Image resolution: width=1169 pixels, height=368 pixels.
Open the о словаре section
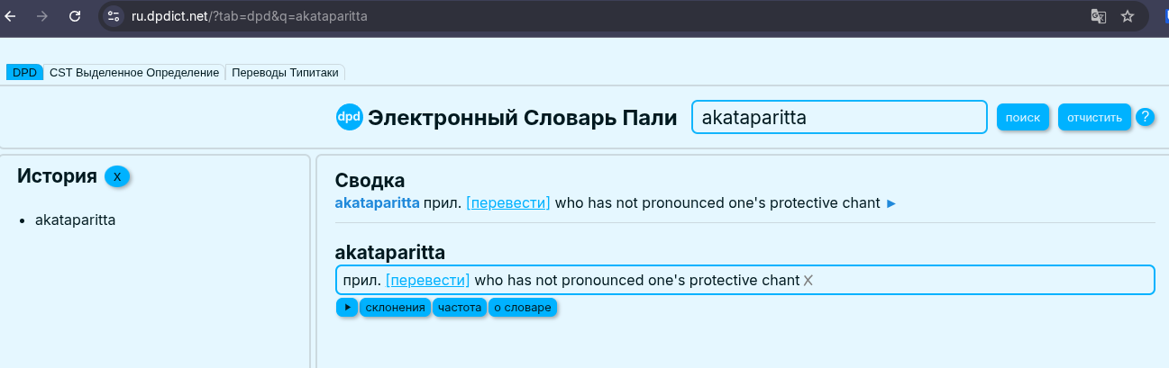click(x=522, y=308)
